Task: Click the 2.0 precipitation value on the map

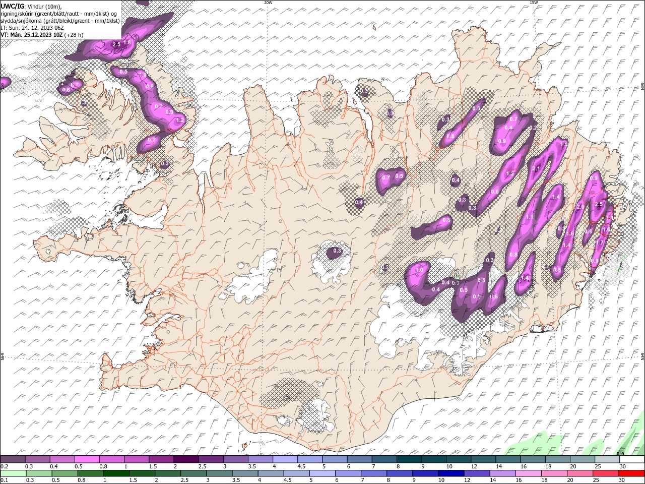Action: pyautogui.click(x=580, y=207)
